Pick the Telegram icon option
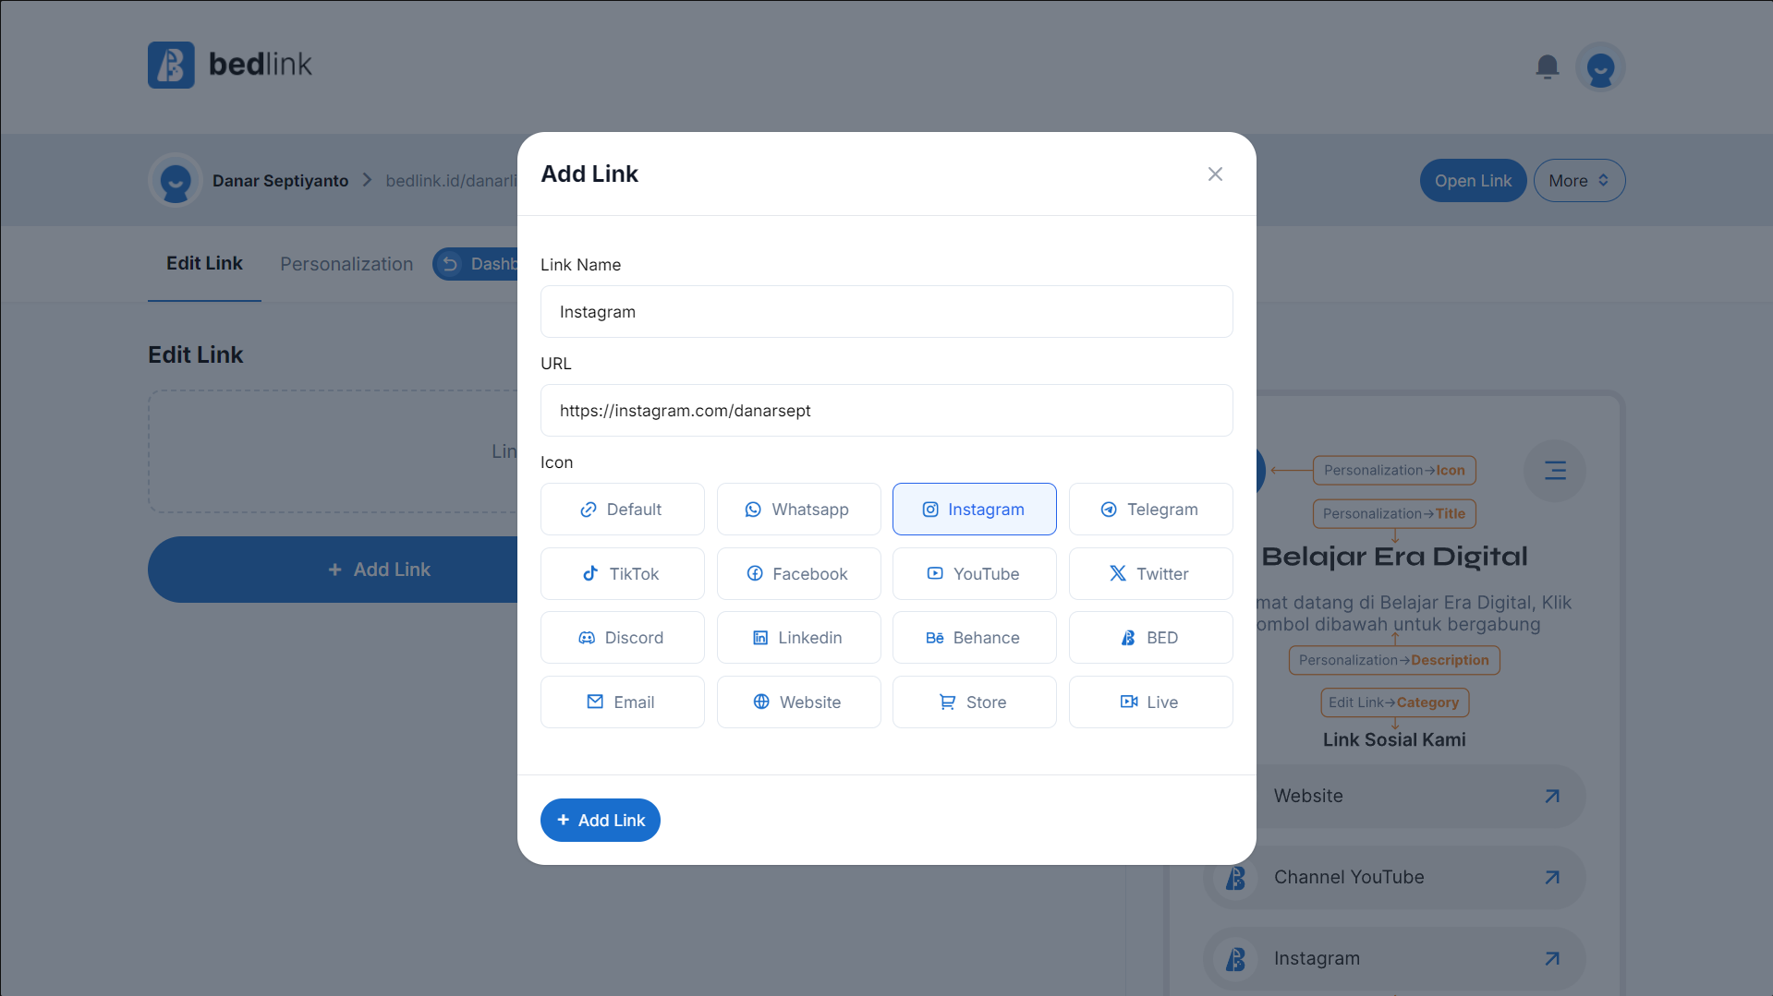Image resolution: width=1773 pixels, height=996 pixels. 1150,509
